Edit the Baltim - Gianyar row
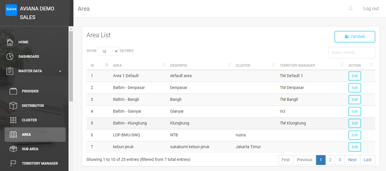Screen dimensions: 386x171 tap(354, 111)
